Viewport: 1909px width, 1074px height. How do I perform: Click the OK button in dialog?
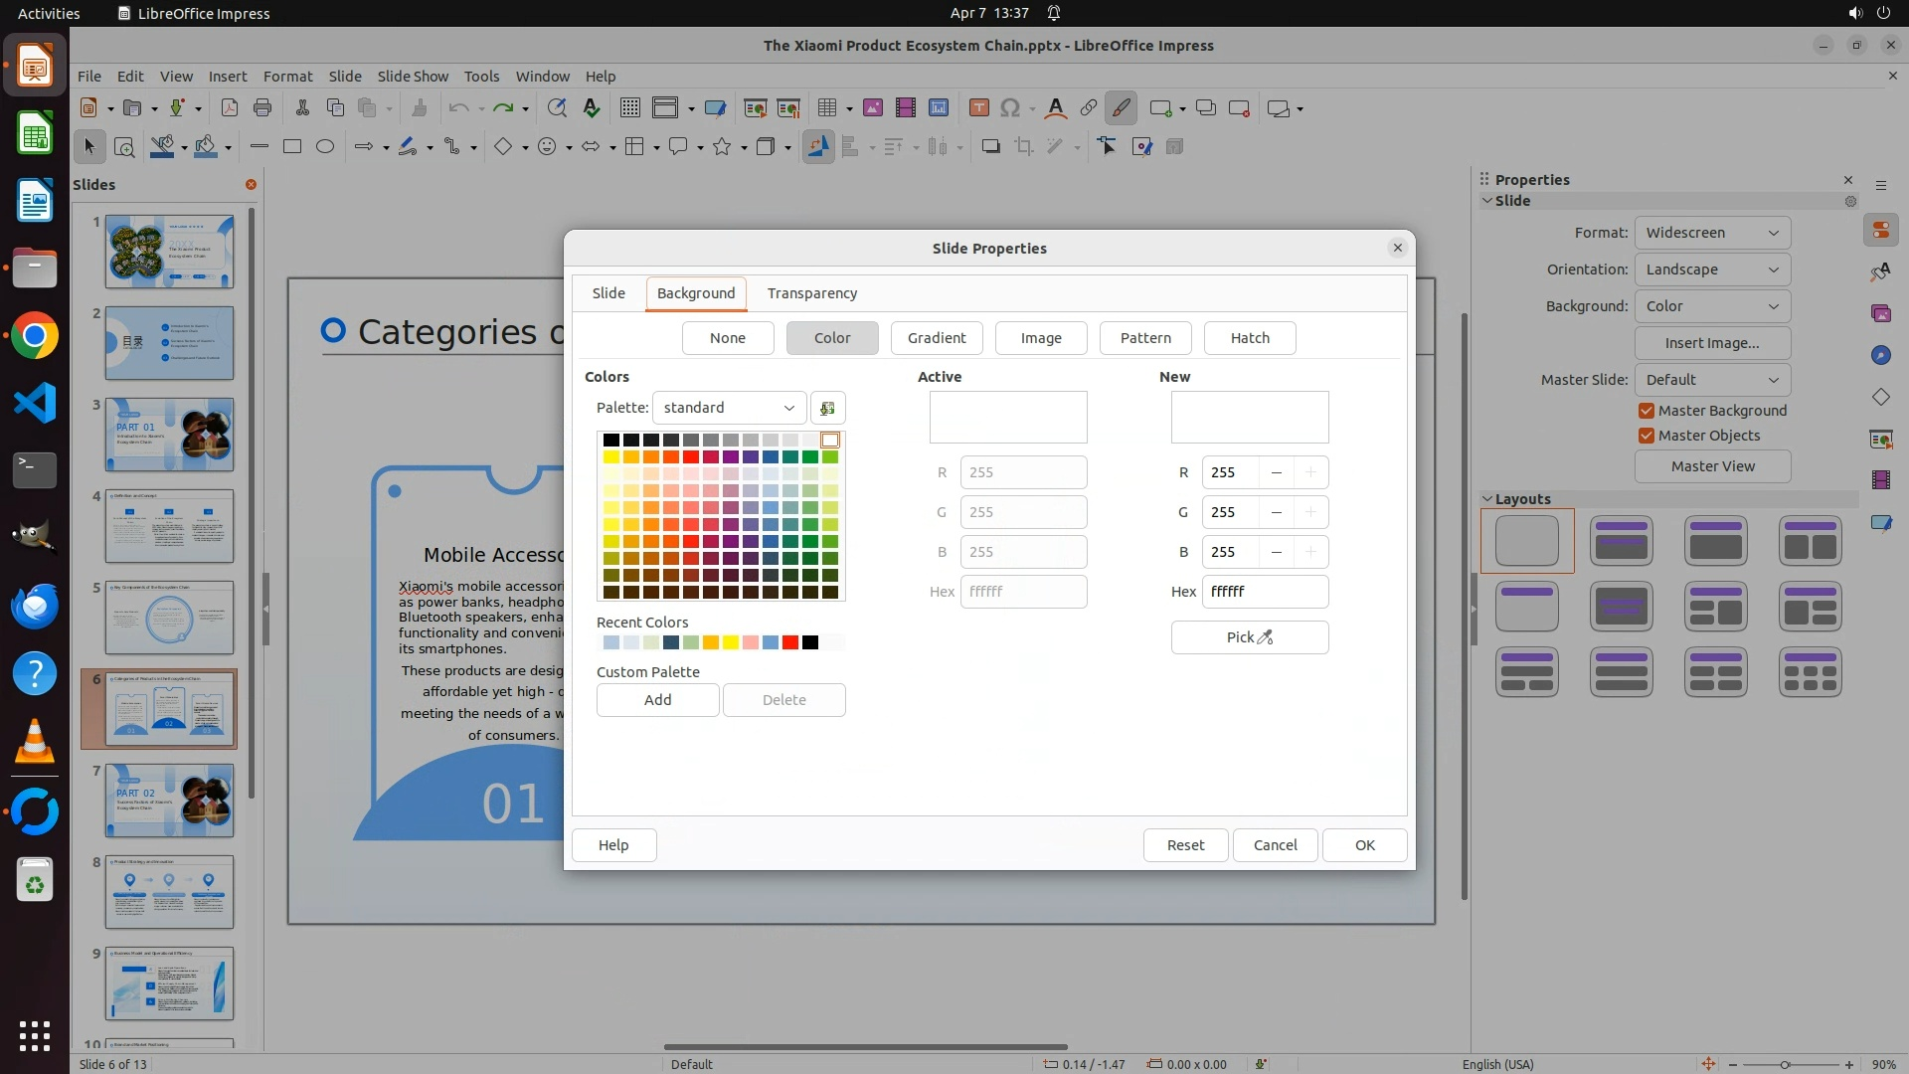[1364, 845]
